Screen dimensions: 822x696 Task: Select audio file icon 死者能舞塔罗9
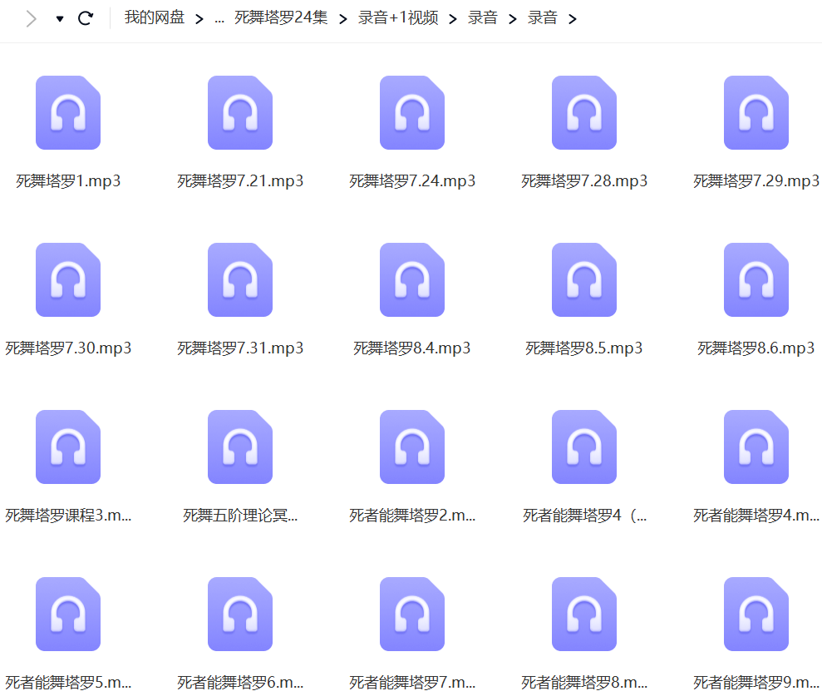click(x=756, y=615)
